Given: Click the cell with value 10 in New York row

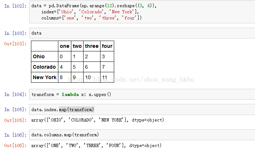Looking at the screenshot, I should (92, 77).
